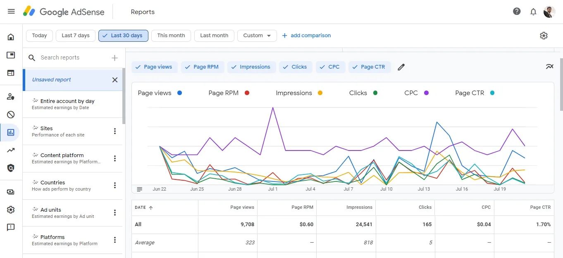Switch to the This month date tab
The image size is (563, 258).
coord(171,36)
